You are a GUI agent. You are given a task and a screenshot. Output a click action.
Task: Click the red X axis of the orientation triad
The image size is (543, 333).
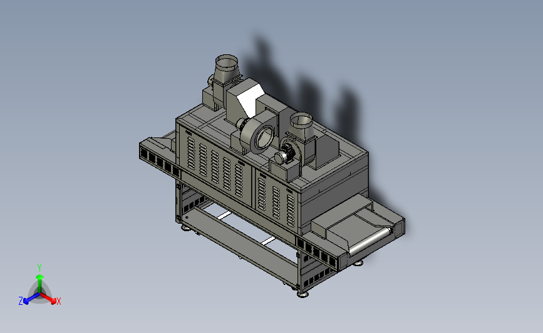(x=48, y=299)
